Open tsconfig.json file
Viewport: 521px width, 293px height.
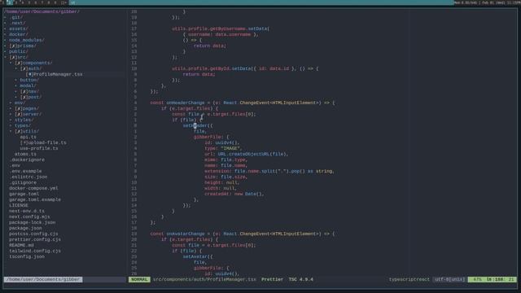point(27,256)
